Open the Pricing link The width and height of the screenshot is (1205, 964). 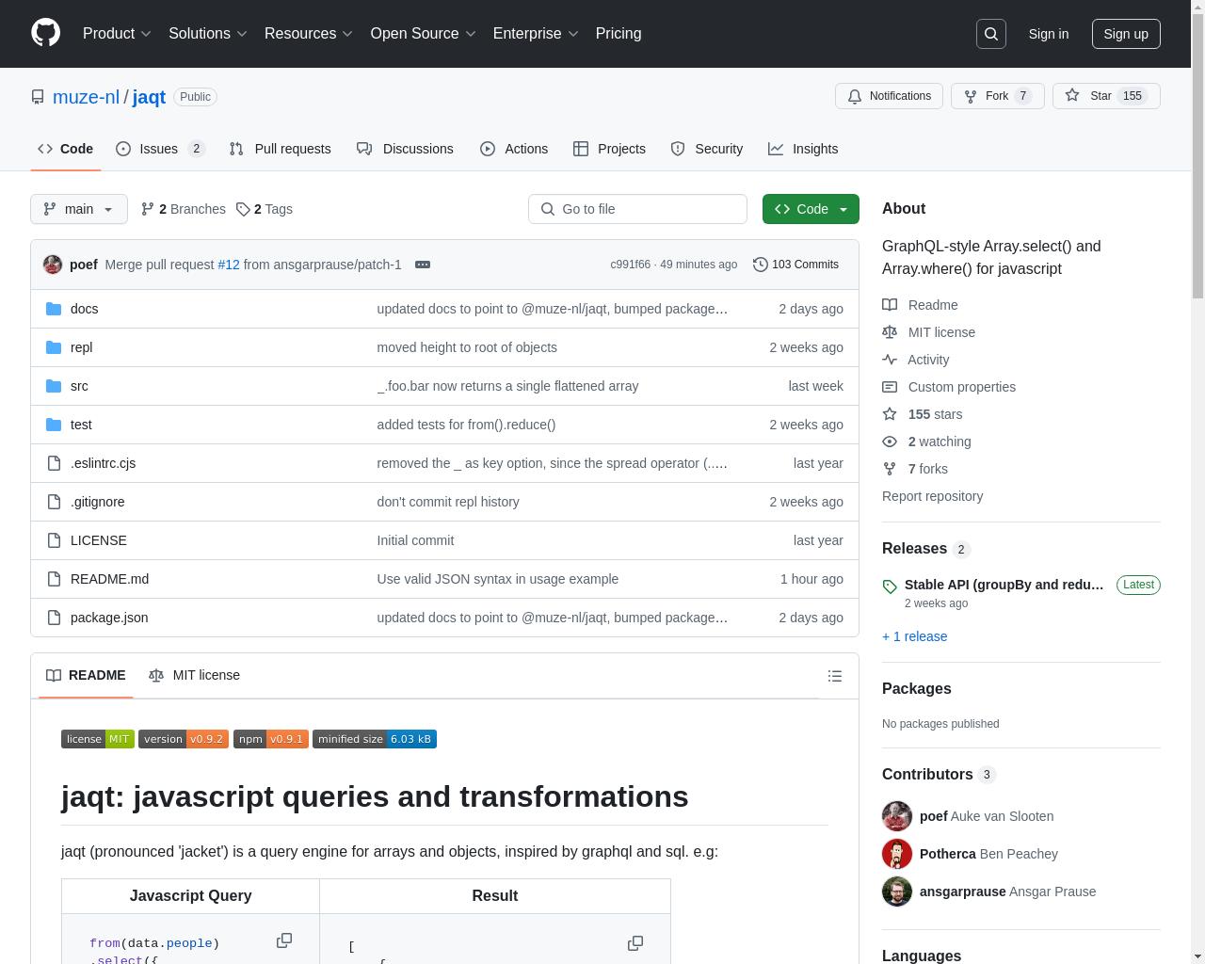click(x=619, y=34)
